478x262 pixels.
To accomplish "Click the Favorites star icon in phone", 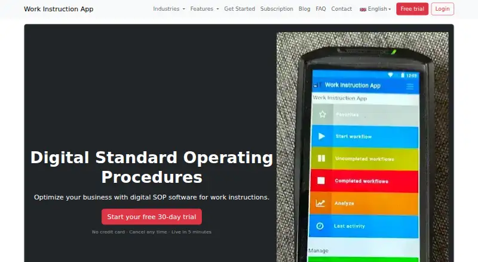I will tap(323, 114).
